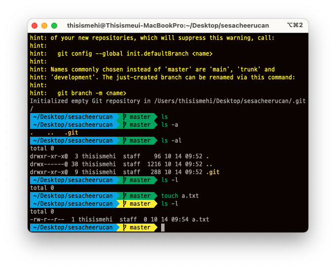Click the window title thisismehi@Thisismeui-MacBookPro
The width and height of the screenshot is (336, 269).
click(168, 26)
